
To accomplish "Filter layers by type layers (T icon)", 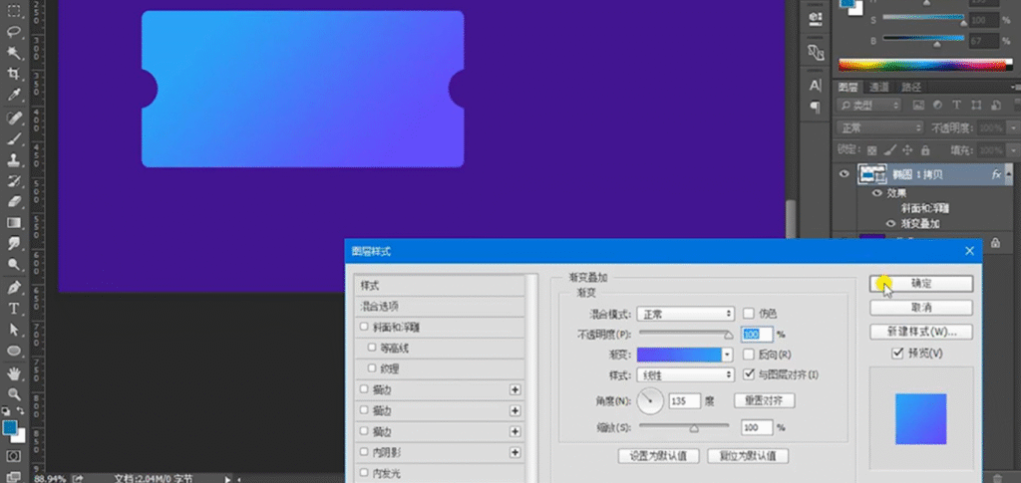I will [956, 105].
